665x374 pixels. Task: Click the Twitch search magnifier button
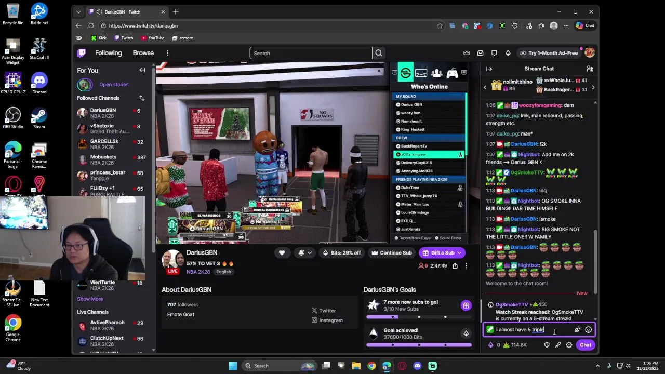click(379, 53)
